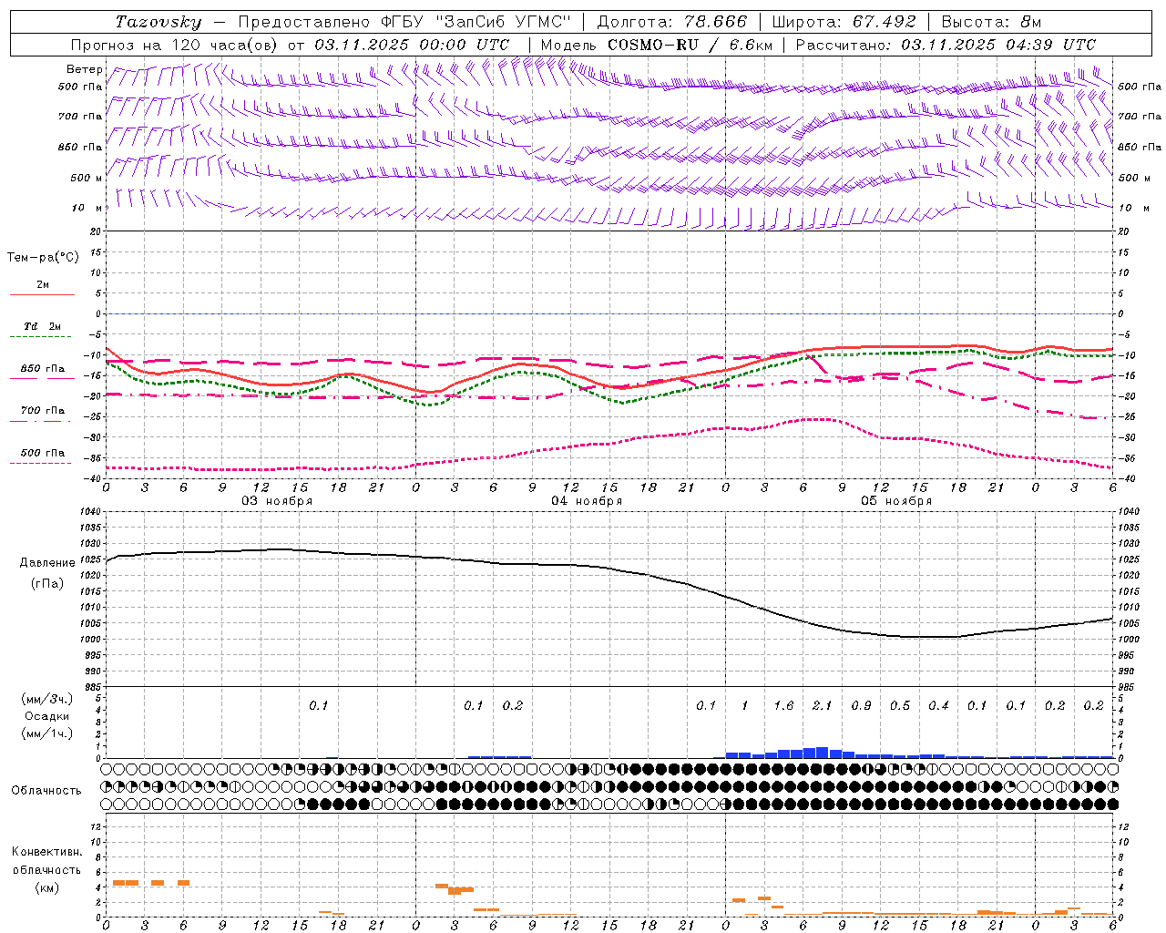The image size is (1166, 933).
Task: Click the 2м temperature legend entry
Action: tap(43, 284)
